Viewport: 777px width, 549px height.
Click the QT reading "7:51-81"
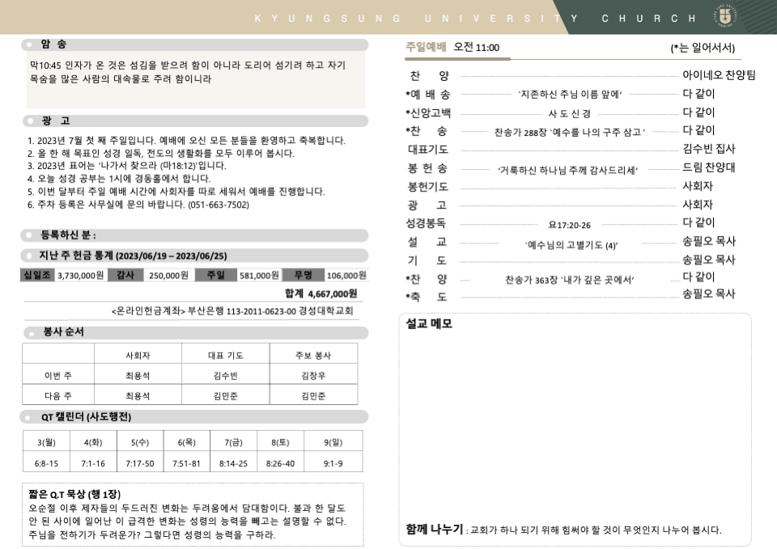(x=186, y=464)
